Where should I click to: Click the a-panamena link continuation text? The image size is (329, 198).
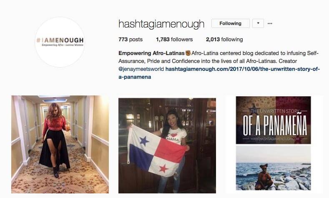pyautogui.click(x=135, y=77)
